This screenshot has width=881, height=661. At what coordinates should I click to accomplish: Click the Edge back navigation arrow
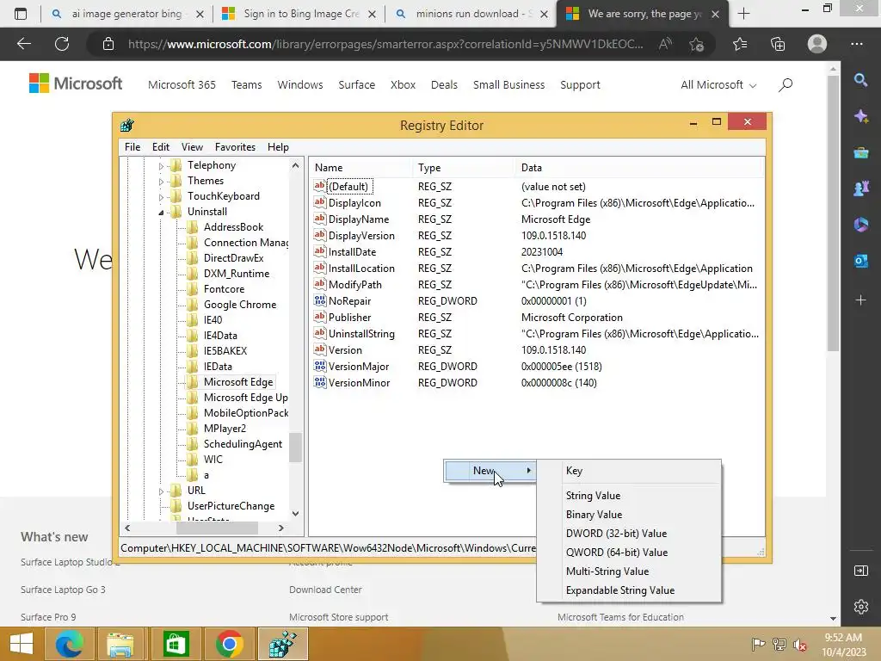tap(23, 44)
